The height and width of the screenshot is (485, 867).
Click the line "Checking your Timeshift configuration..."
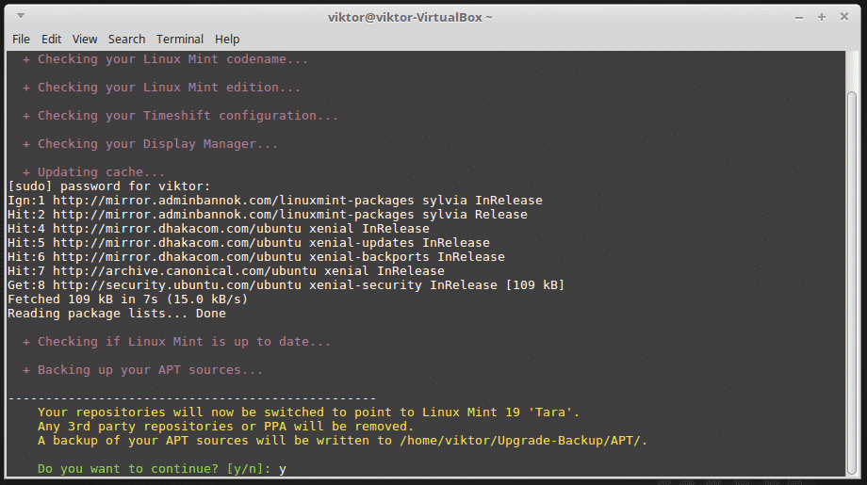180,116
